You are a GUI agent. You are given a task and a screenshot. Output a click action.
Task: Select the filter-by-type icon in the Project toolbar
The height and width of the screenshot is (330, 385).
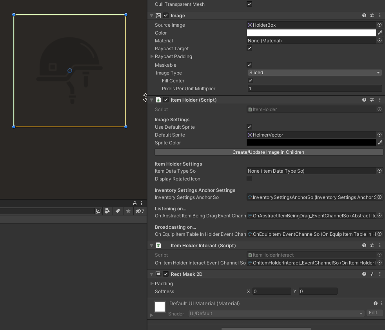[108, 211]
